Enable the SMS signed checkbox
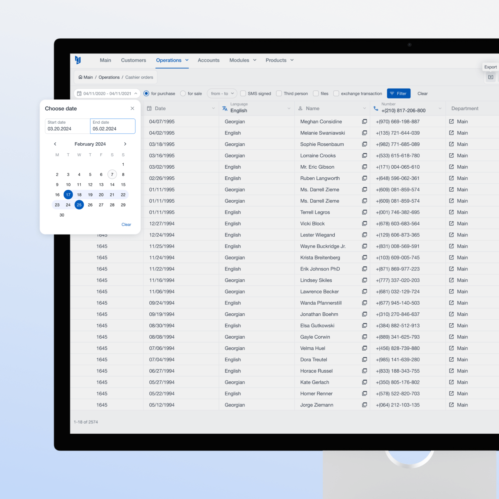The height and width of the screenshot is (499, 499). tap(243, 93)
